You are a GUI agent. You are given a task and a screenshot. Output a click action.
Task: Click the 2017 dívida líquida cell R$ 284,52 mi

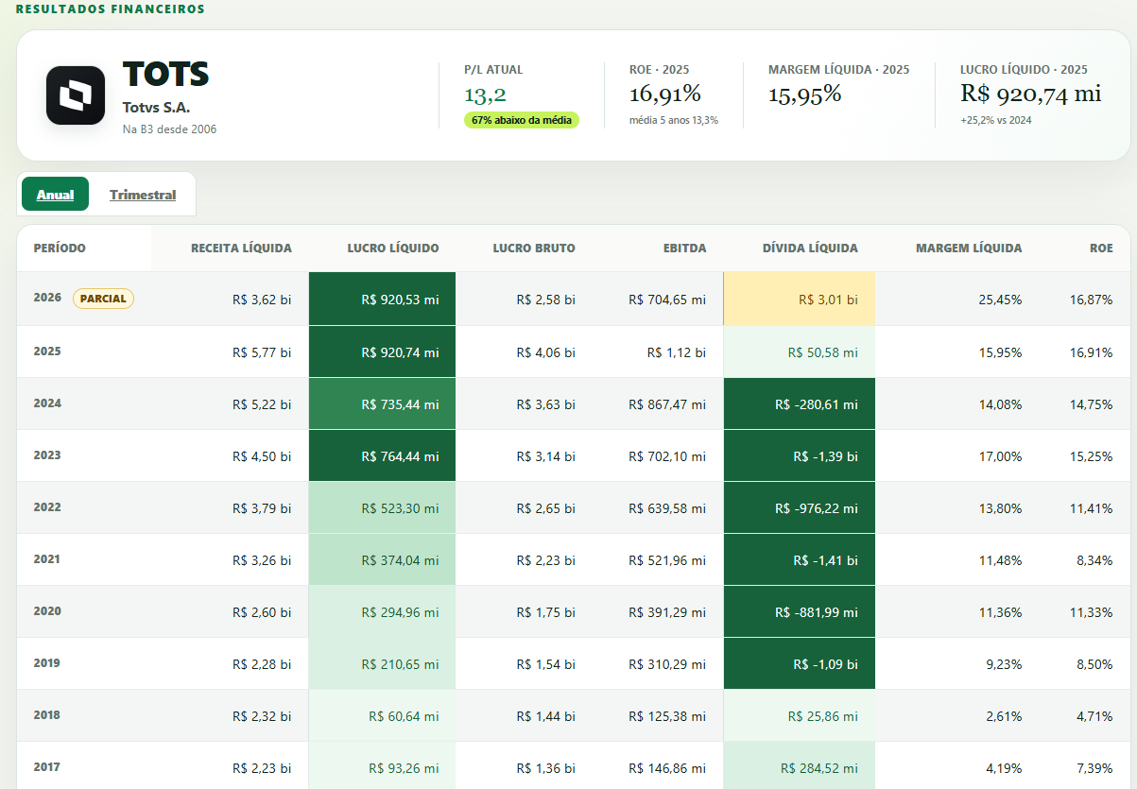click(x=800, y=765)
